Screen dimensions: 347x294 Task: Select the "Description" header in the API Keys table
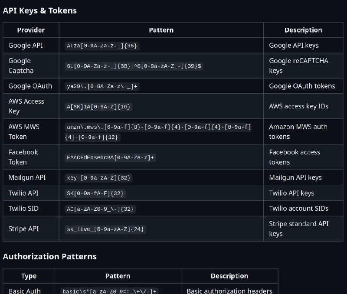[303, 30]
